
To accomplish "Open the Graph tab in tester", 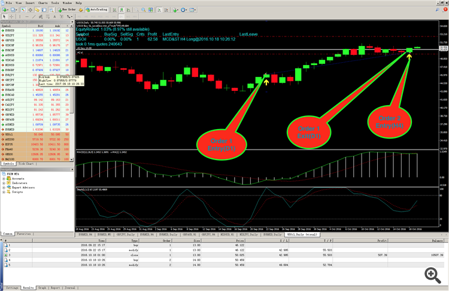I will tap(42, 287).
